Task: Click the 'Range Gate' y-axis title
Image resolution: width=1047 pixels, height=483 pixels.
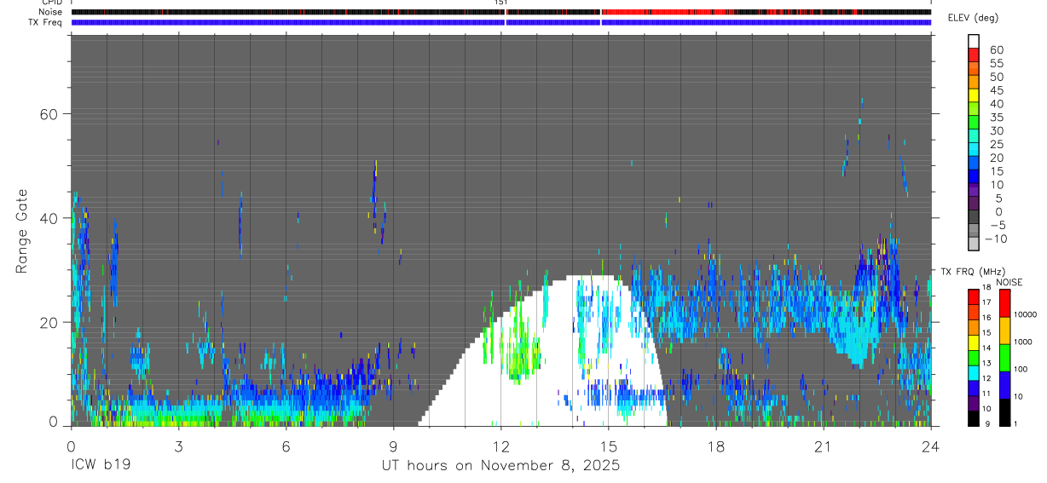Action: 21,231
